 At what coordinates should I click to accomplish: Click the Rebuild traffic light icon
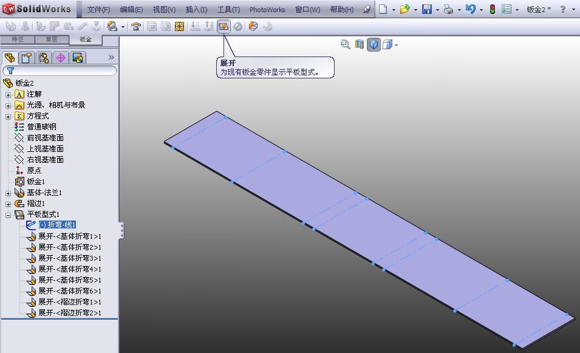coord(493,9)
